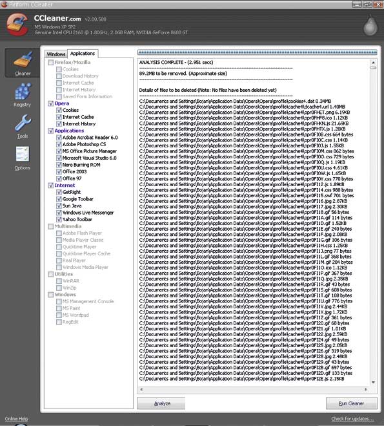Enable the Firefox/Mozilla group checkbox
The image size is (384, 426).
[x=51, y=63]
